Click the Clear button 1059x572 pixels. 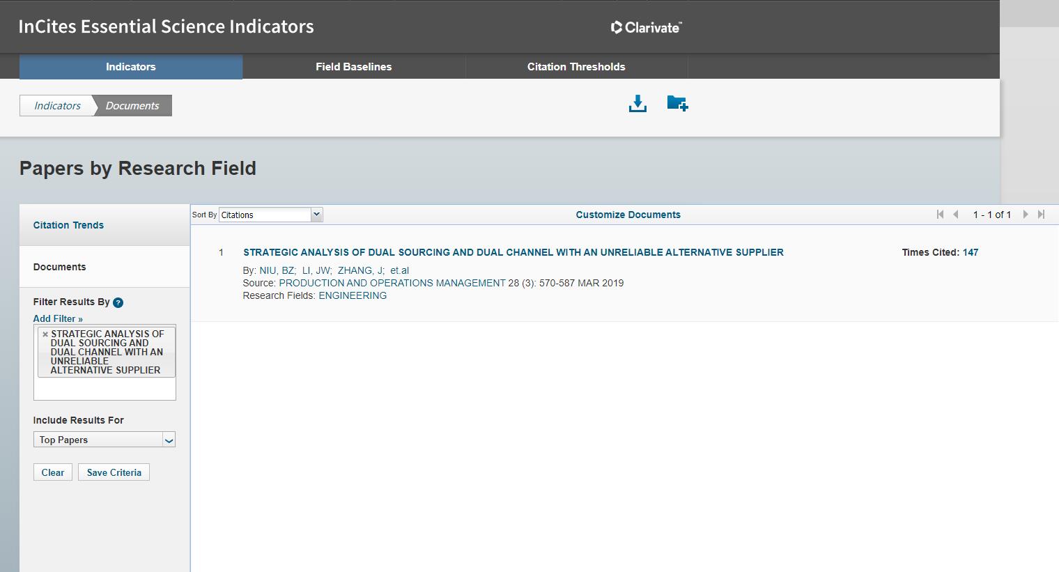click(x=53, y=472)
